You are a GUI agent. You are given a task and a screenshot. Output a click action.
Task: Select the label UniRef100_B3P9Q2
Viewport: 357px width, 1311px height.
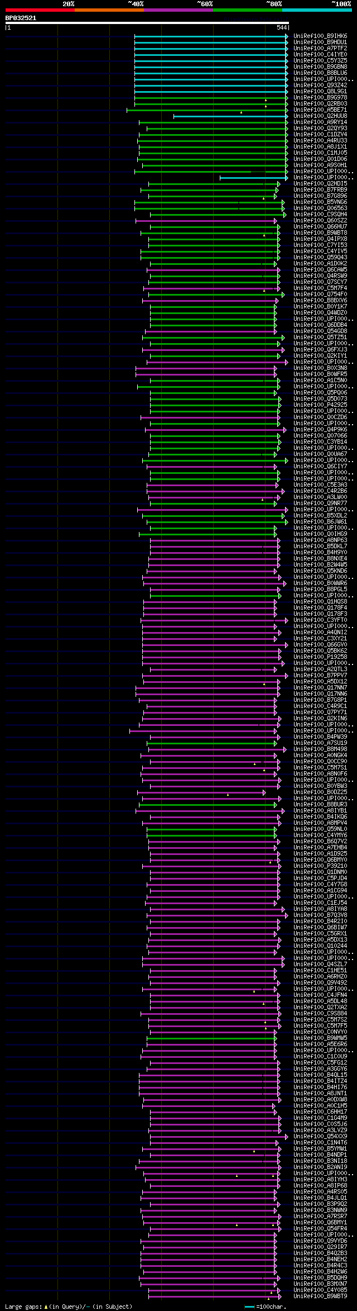(x=320, y=1204)
